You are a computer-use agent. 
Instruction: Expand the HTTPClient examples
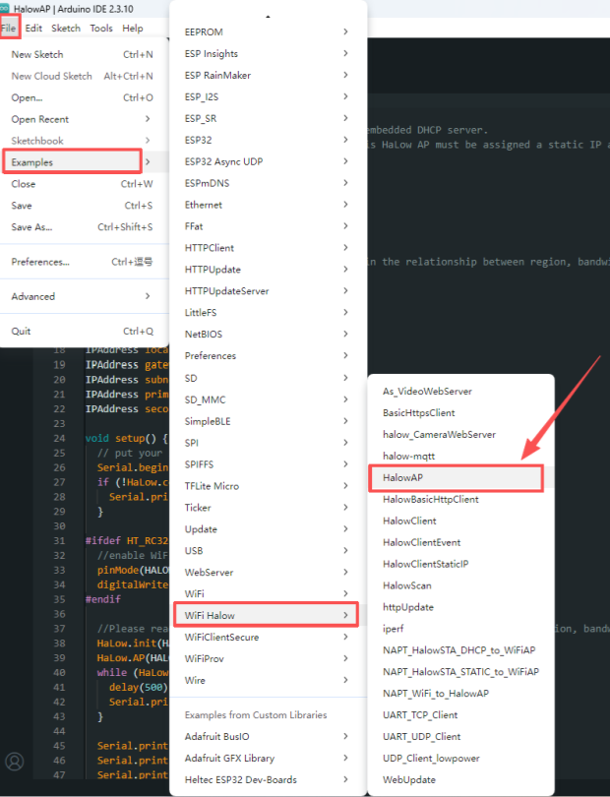click(x=268, y=248)
